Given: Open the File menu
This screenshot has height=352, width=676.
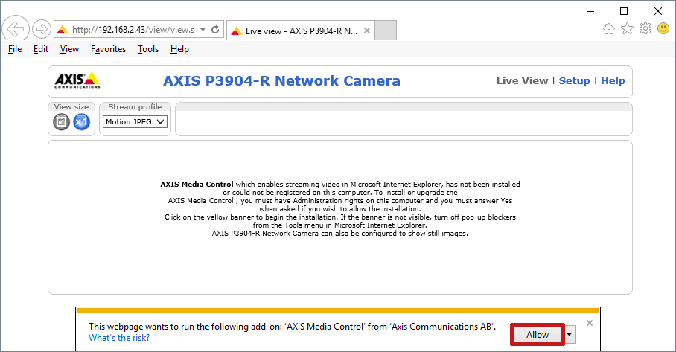Looking at the screenshot, I should coord(15,49).
